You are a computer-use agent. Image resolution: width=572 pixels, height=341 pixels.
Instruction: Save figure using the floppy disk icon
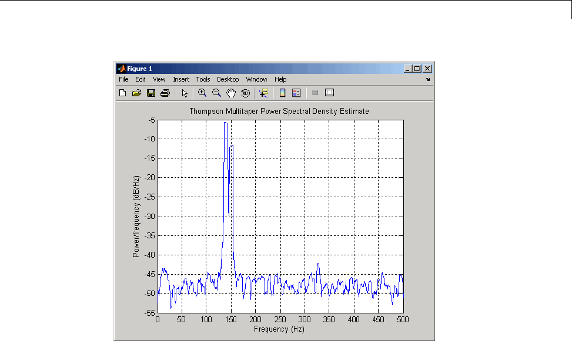pyautogui.click(x=151, y=93)
